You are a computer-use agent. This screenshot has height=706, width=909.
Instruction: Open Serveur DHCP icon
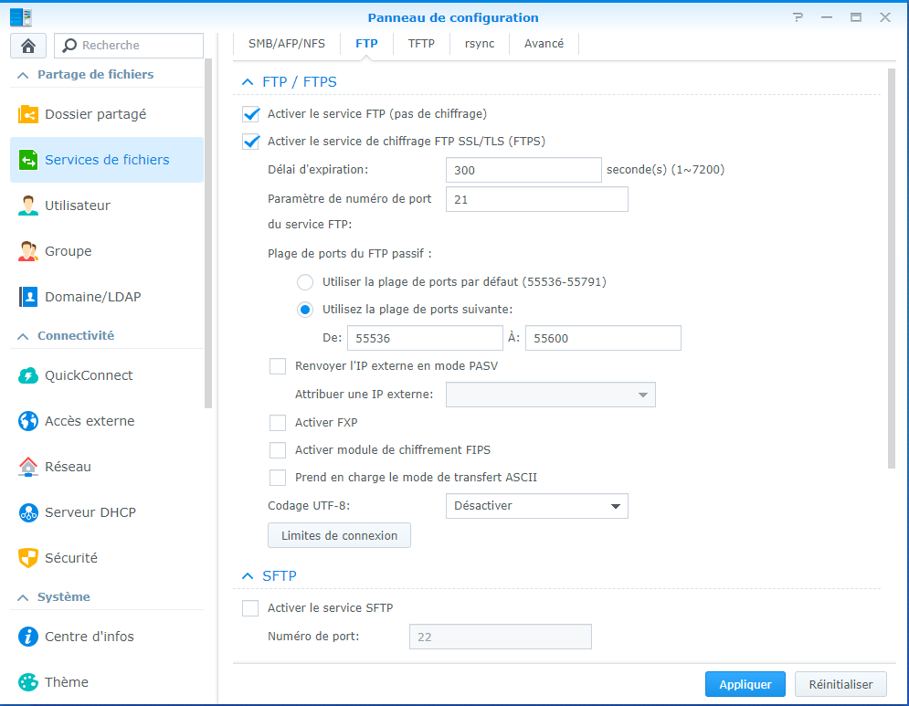(27, 512)
